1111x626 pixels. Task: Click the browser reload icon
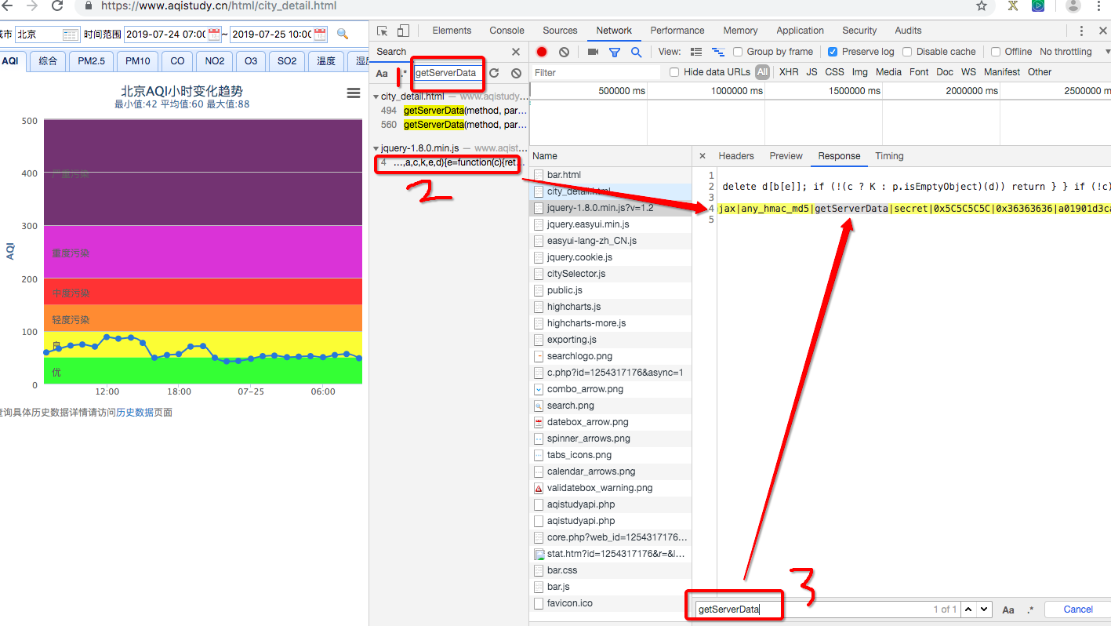click(x=57, y=5)
